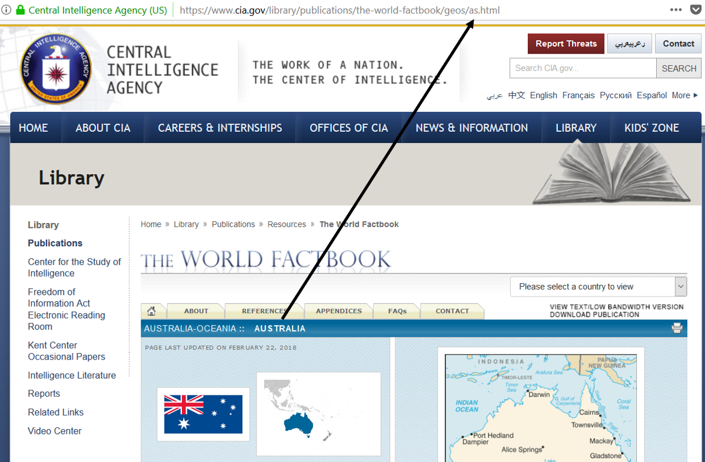
Task: Open OFFICES OF CIA navigation item
Action: point(349,128)
